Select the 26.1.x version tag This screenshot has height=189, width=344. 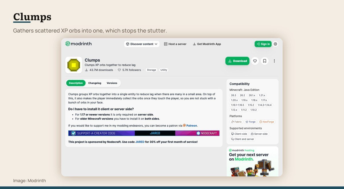252,95
